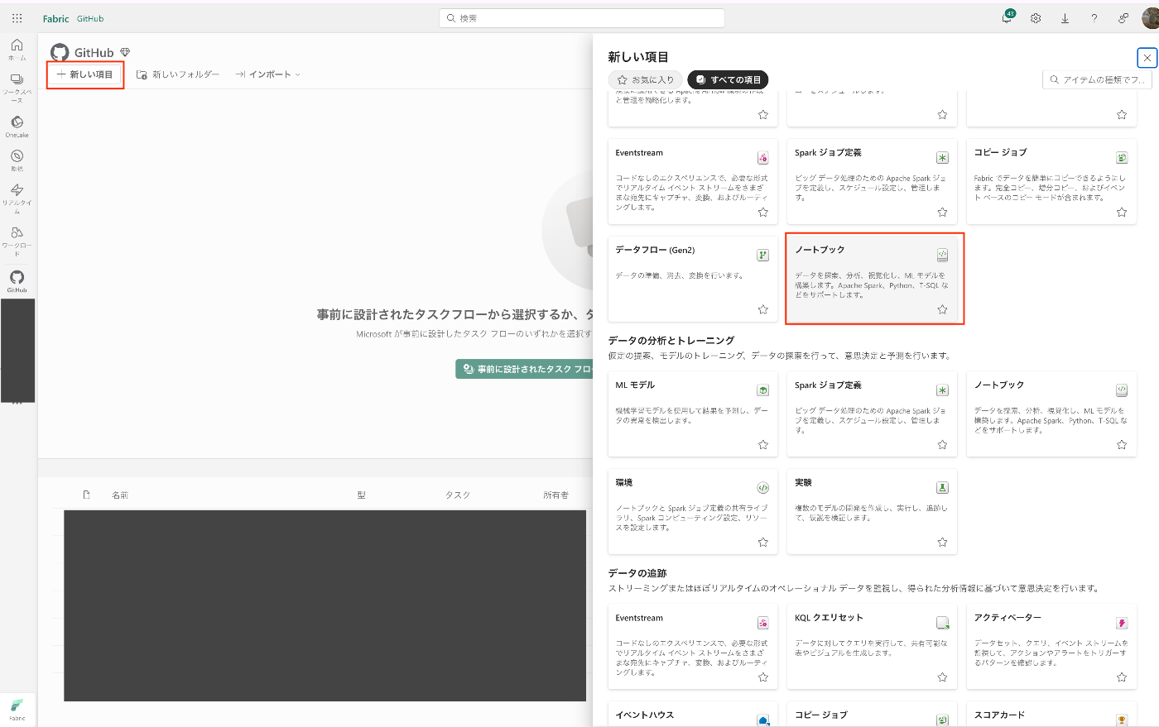Open help question mark icon
The image size is (1159, 727).
click(1094, 18)
